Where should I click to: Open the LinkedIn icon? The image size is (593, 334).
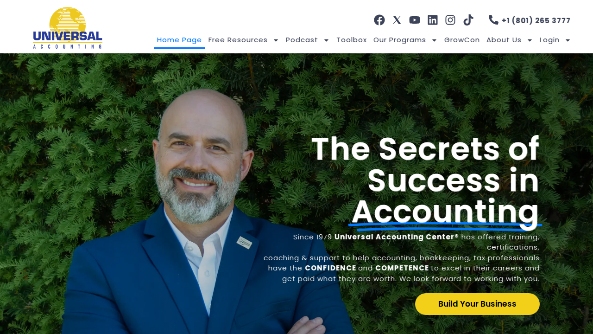(433, 20)
